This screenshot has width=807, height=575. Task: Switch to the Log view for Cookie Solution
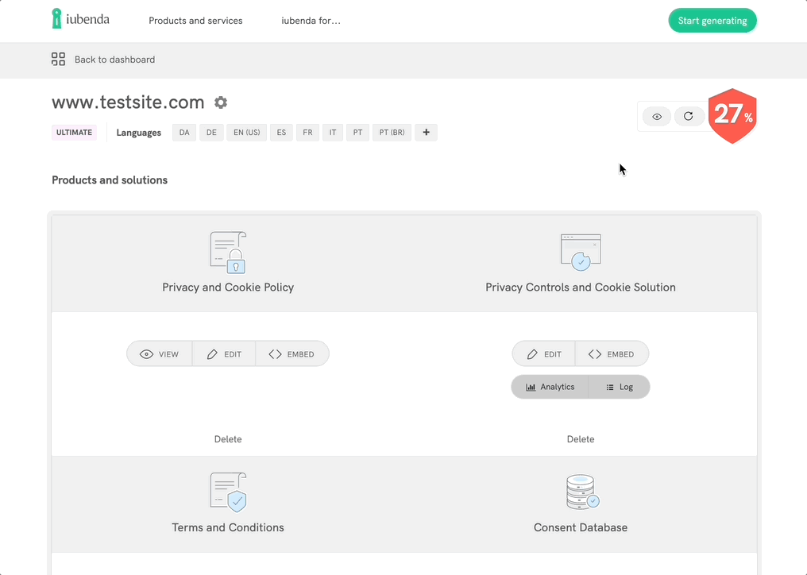(620, 387)
